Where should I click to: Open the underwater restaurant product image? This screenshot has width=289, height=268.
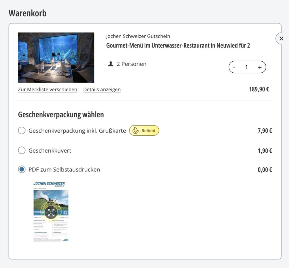(56, 58)
